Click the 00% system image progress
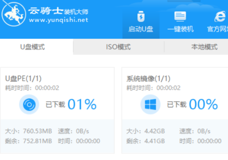The width and height of the screenshot is (228, 160). (203, 105)
